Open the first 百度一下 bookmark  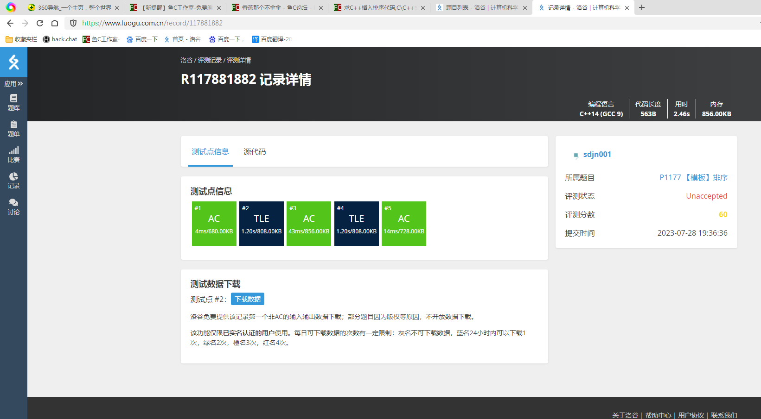pyautogui.click(x=142, y=39)
